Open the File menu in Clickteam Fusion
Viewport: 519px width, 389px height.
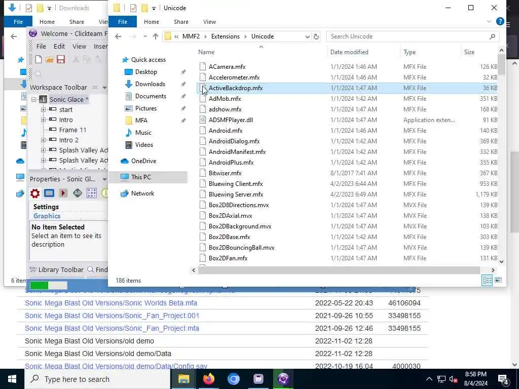tap(41, 46)
